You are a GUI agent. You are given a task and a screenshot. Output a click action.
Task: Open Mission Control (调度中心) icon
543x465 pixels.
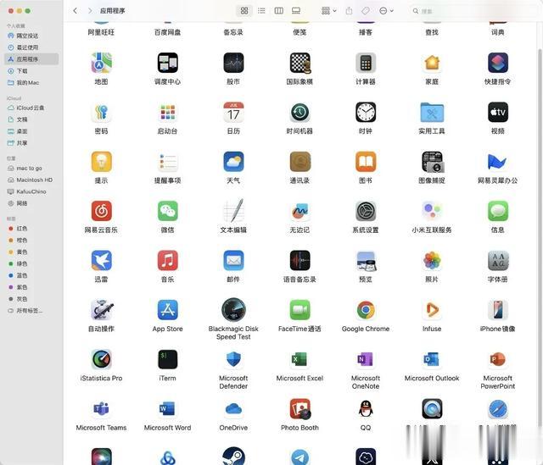coord(168,63)
